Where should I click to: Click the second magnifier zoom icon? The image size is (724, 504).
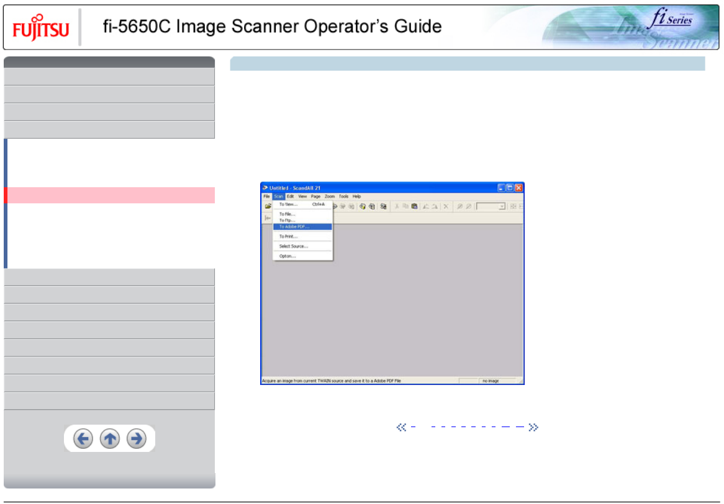pyautogui.click(x=469, y=206)
